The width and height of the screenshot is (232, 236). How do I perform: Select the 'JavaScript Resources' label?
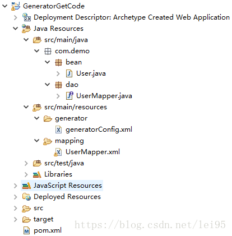[x=68, y=186]
